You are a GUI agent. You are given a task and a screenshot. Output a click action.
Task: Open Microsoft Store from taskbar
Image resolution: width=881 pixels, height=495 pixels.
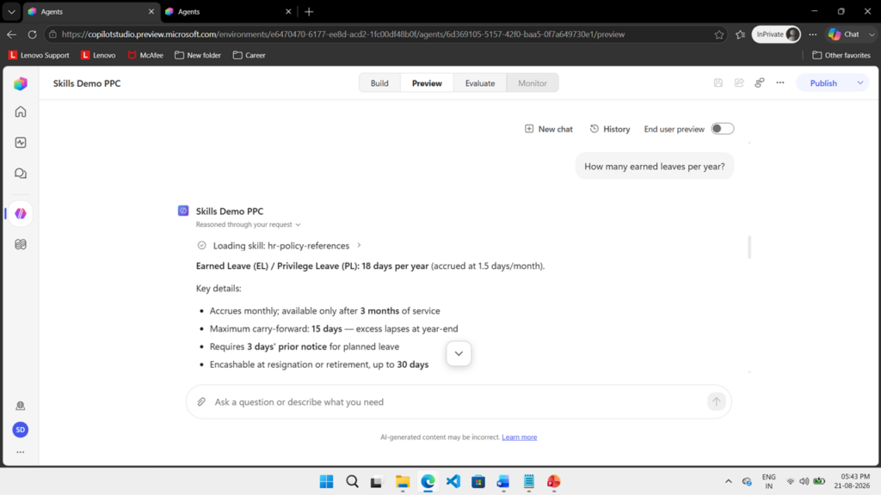pyautogui.click(x=478, y=481)
